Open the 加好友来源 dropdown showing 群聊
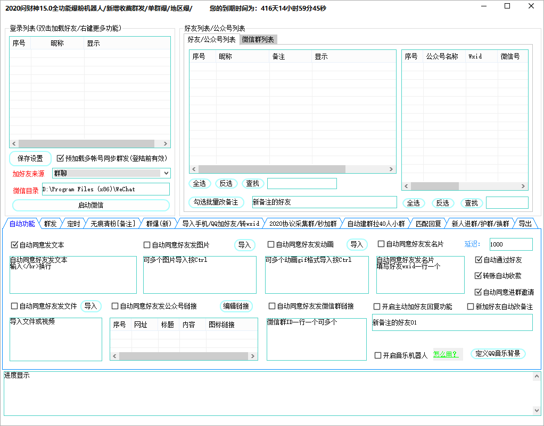 [x=111, y=173]
